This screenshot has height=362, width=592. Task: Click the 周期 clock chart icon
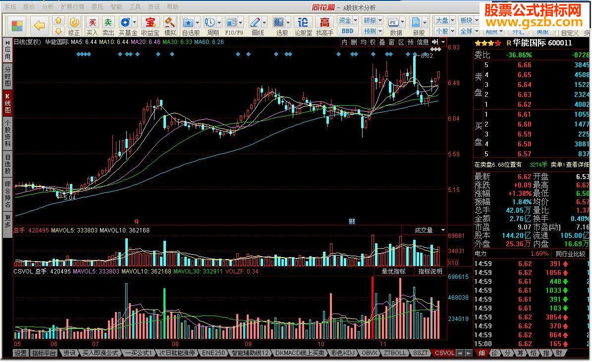(x=210, y=22)
